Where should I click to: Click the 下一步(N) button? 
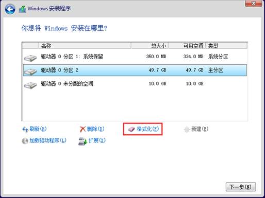coord(241,187)
